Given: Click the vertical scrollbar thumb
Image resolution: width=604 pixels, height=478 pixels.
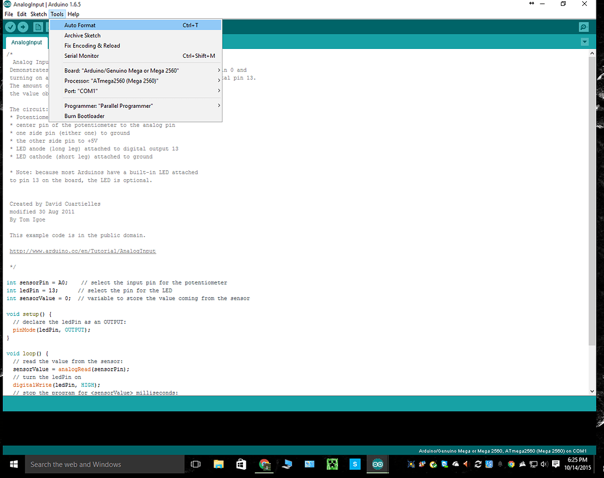Looking at the screenshot, I should 592,201.
